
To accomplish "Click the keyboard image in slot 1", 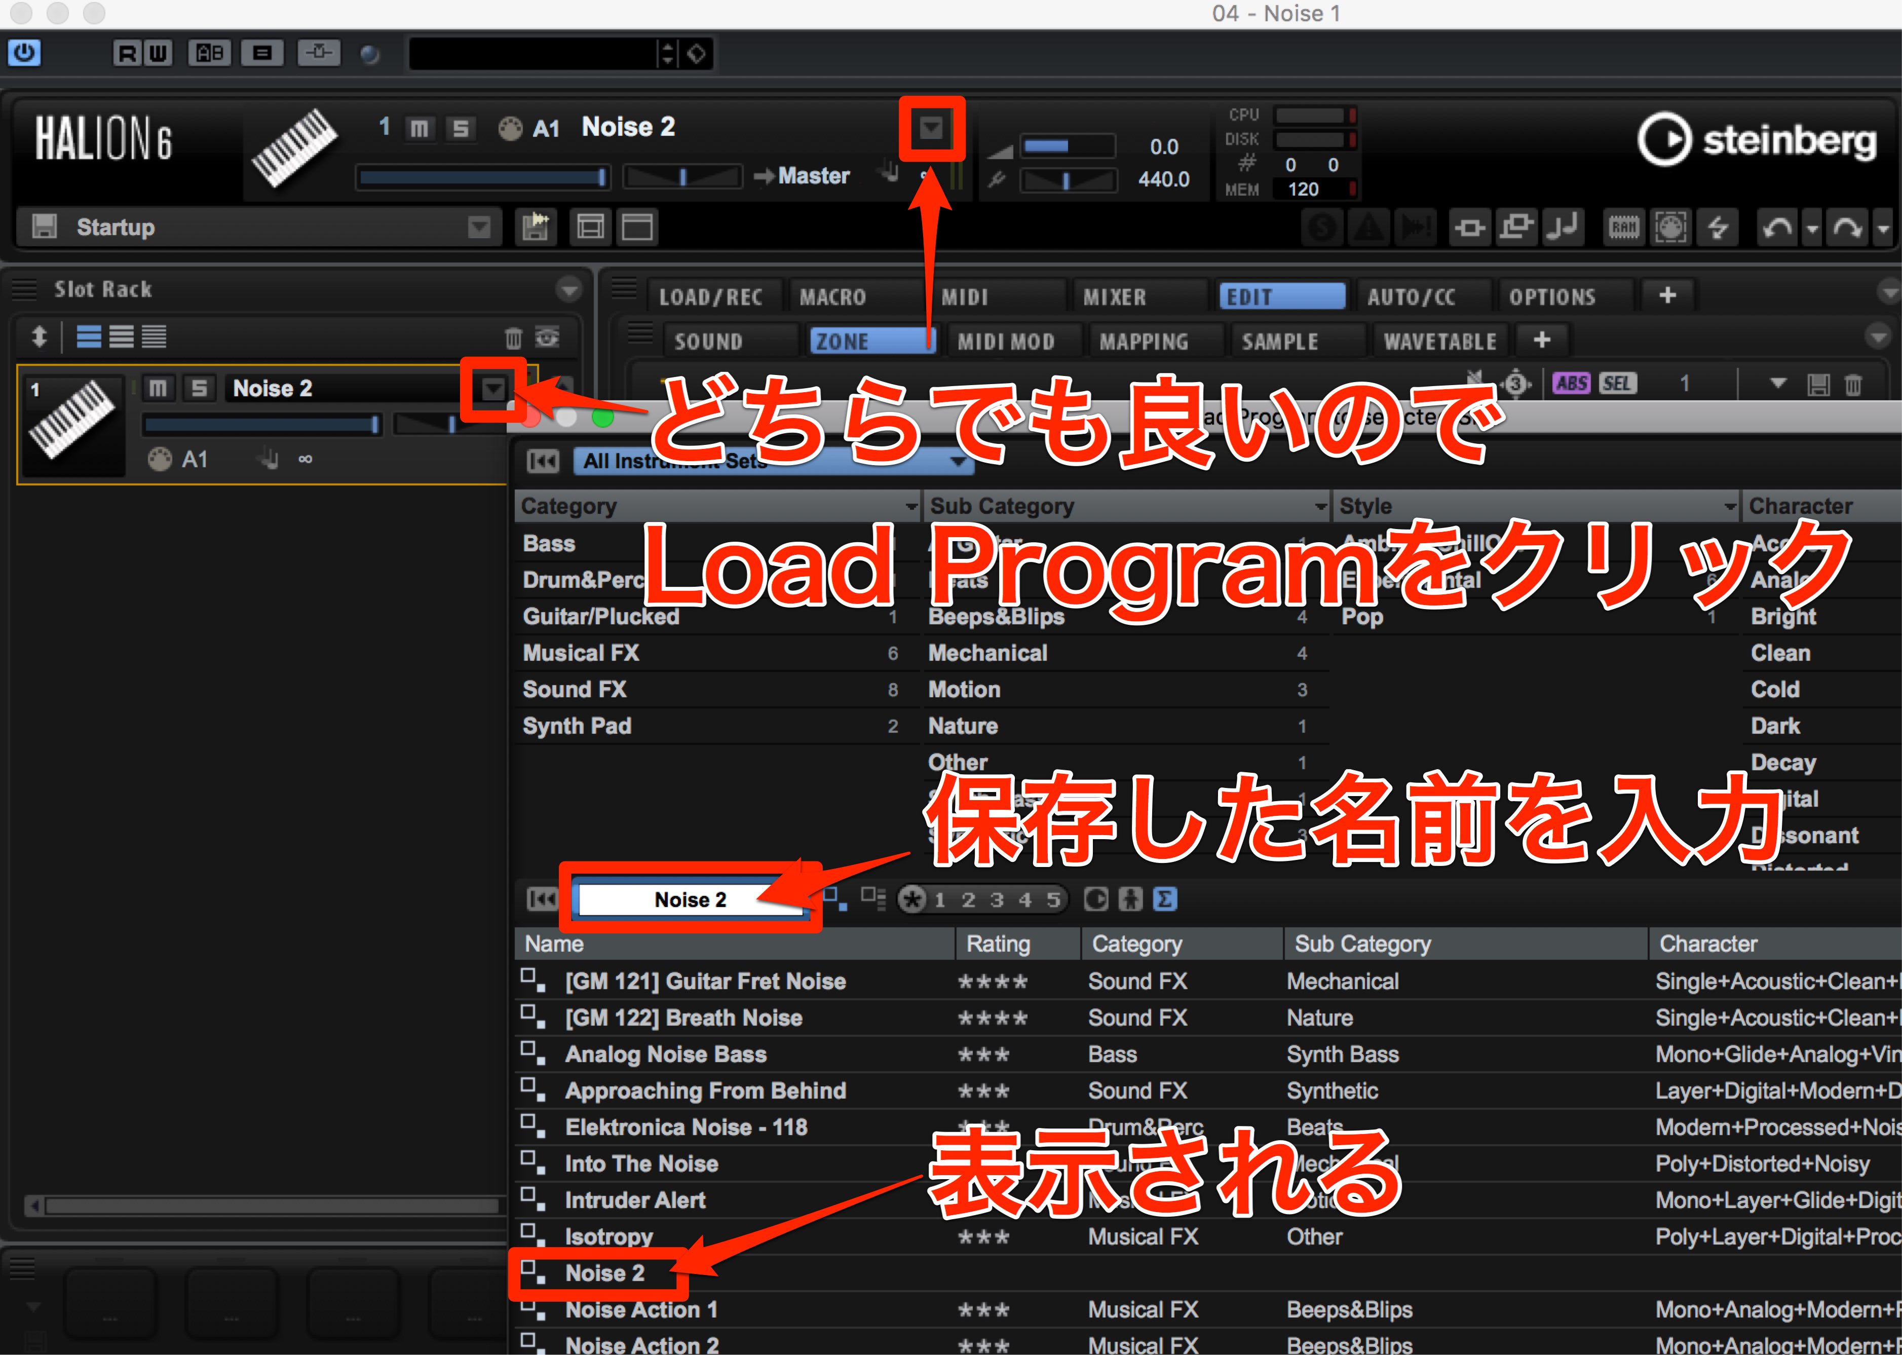I will (x=71, y=420).
